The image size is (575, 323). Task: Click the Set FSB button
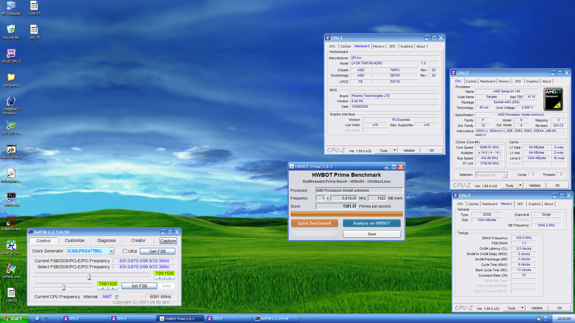pyautogui.click(x=139, y=286)
